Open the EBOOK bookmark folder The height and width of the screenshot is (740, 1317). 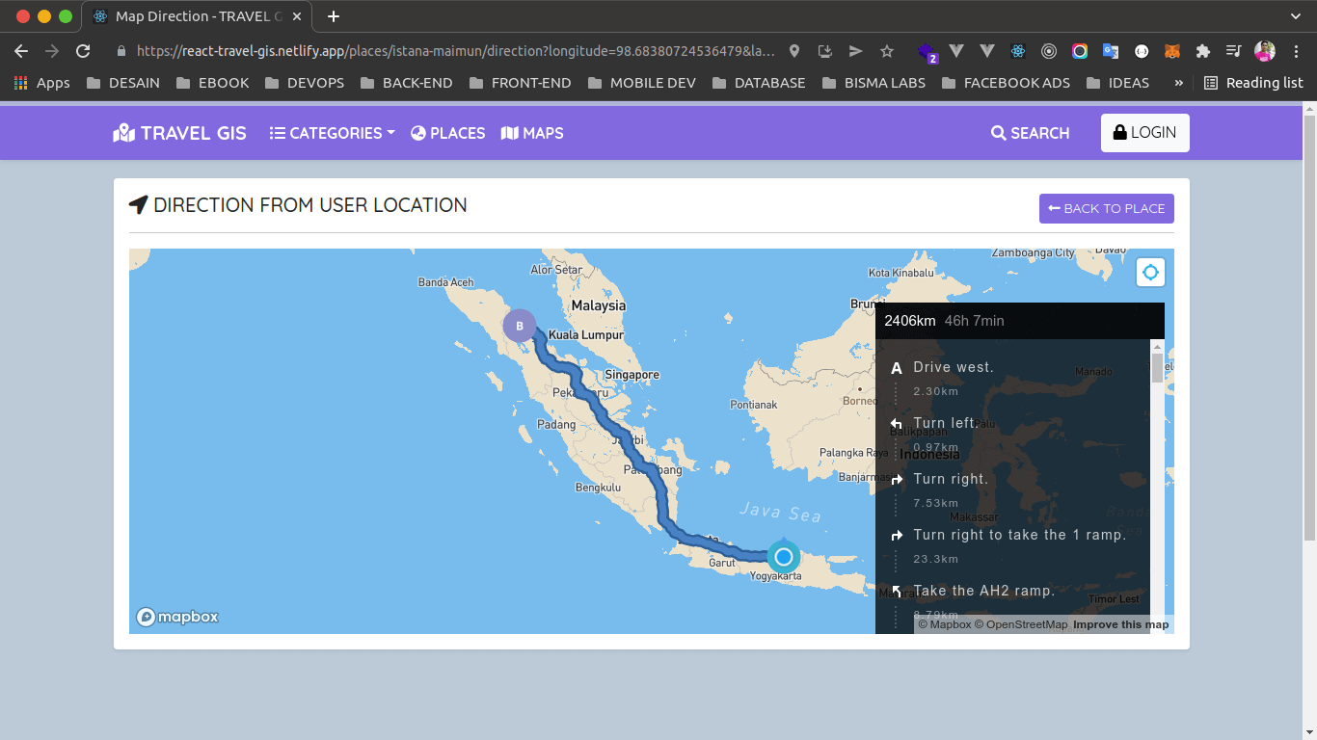click(x=213, y=83)
